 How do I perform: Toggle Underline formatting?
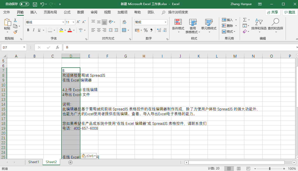[x=39, y=30]
